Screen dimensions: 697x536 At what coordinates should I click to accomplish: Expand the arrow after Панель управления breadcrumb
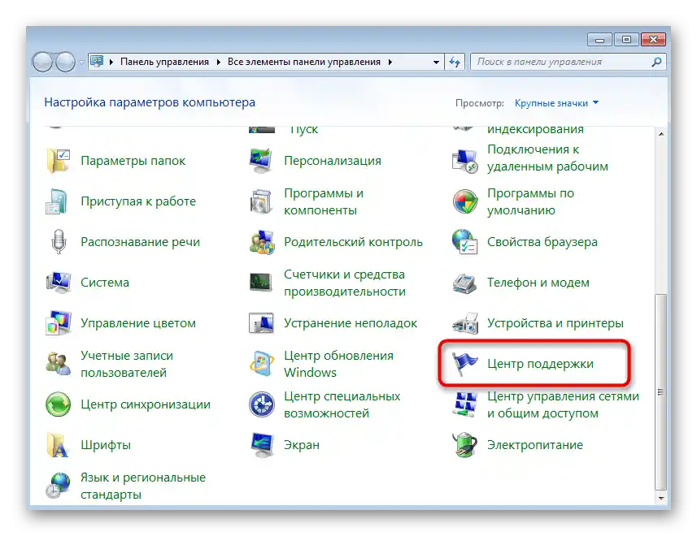pyautogui.click(x=218, y=62)
